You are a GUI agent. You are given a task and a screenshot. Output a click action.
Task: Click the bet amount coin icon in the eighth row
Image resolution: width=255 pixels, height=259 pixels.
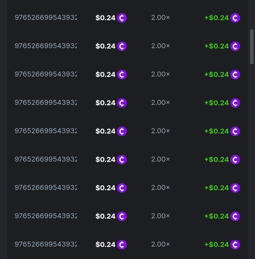(x=122, y=216)
